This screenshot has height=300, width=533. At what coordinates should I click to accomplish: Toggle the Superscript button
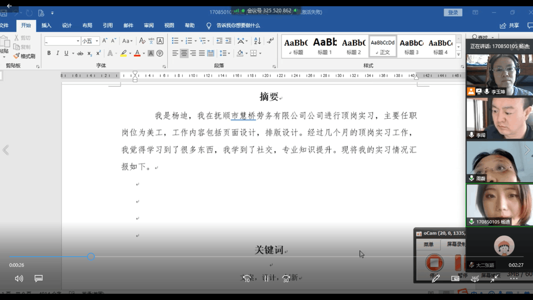[99, 53]
